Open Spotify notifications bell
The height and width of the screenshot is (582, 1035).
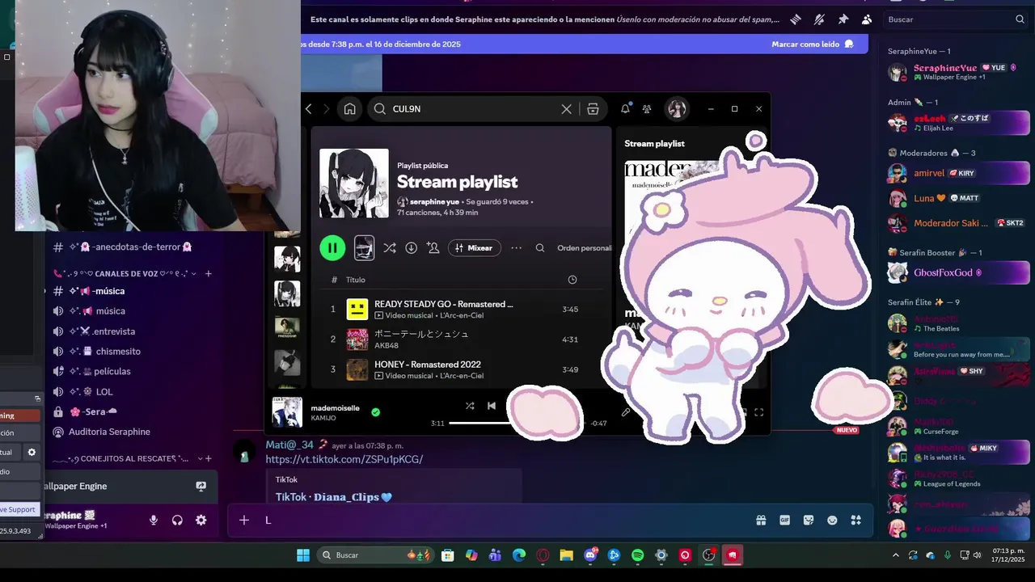pyautogui.click(x=625, y=108)
